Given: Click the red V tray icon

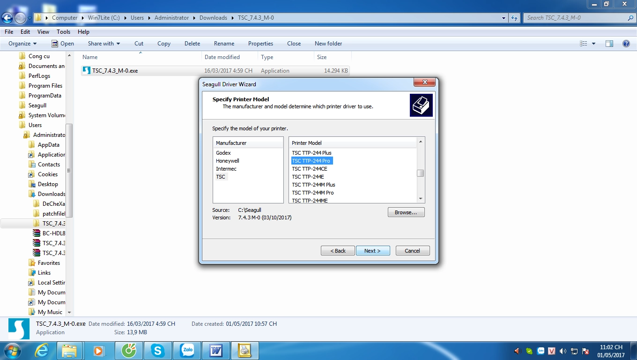Looking at the screenshot, I should tap(552, 351).
